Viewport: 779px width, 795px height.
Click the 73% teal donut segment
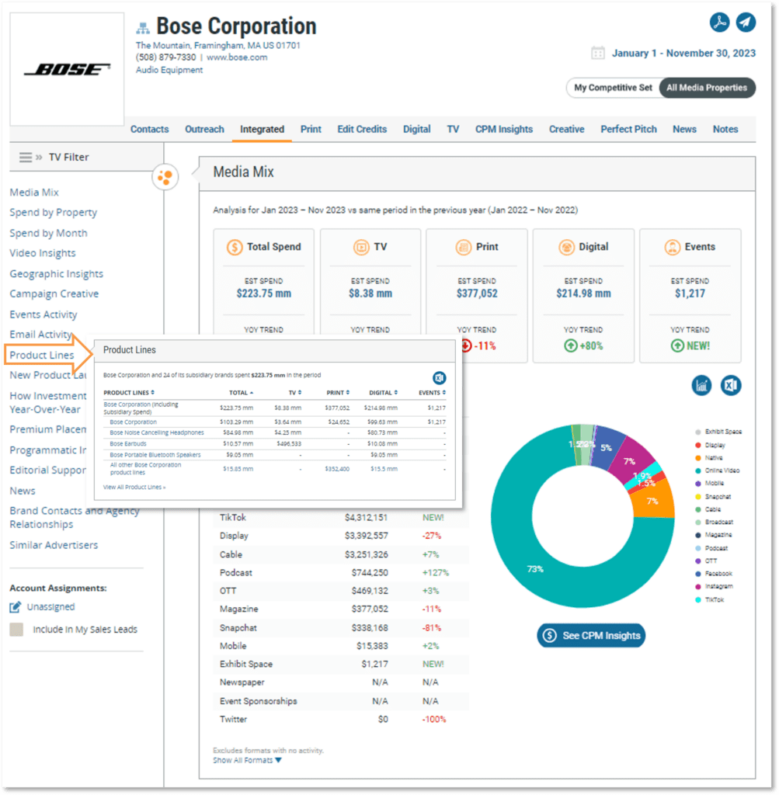[x=534, y=569]
